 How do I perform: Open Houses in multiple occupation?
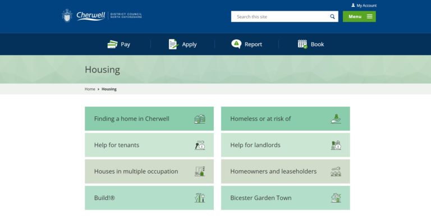[149, 171]
